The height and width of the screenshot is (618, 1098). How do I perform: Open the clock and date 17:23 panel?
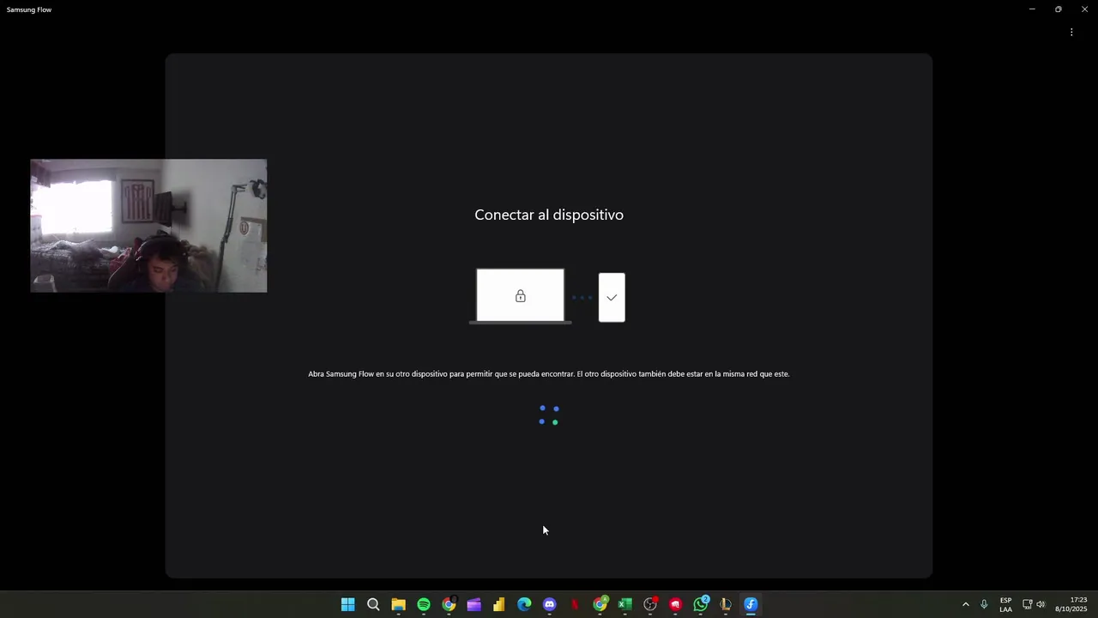click(1071, 604)
